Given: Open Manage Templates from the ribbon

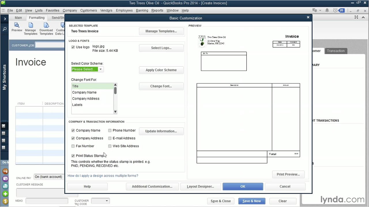Looking at the screenshot, I should click(30, 28).
